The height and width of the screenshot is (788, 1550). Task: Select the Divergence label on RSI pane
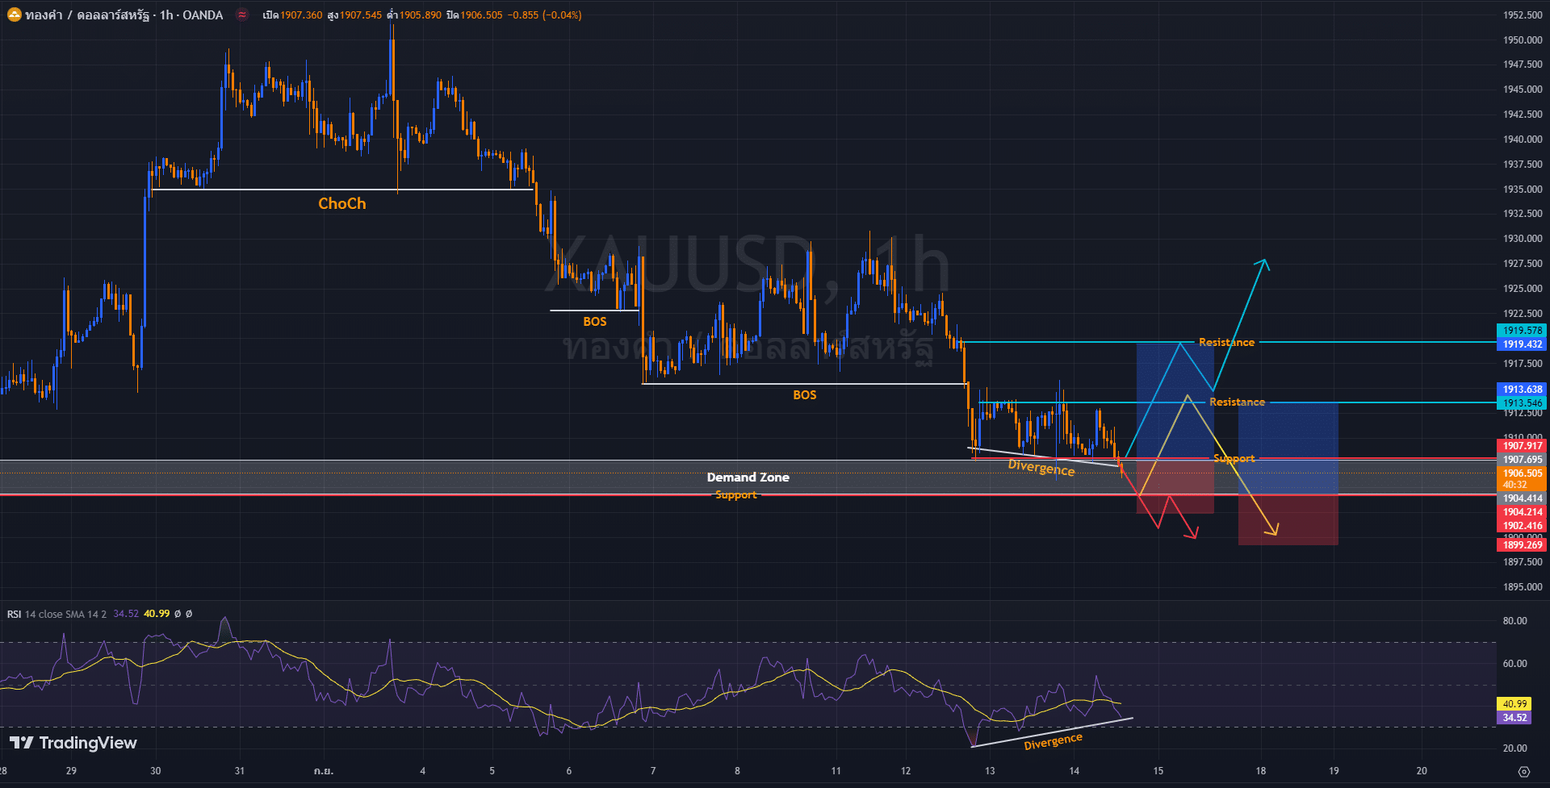click(1053, 741)
